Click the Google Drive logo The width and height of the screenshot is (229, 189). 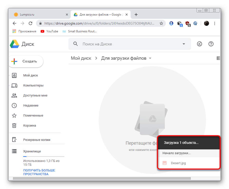click(14, 44)
